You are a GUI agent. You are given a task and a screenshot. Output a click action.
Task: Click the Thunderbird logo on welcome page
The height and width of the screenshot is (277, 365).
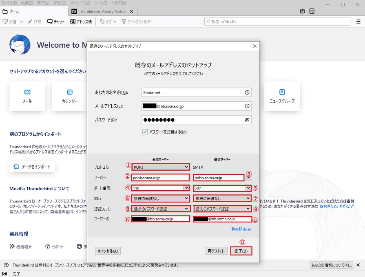pos(20,44)
